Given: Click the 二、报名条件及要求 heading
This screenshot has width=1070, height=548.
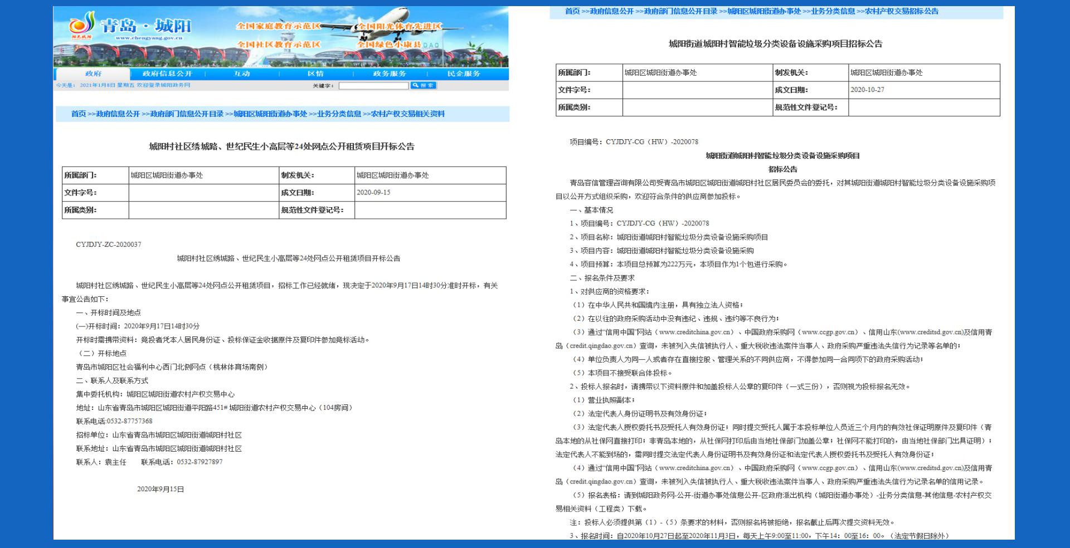Looking at the screenshot, I should [602, 278].
